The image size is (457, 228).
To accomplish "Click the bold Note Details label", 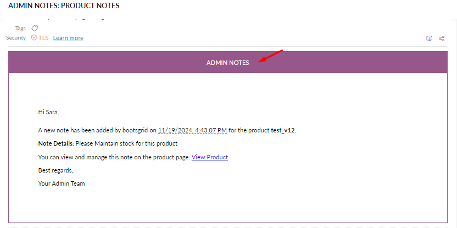I will tap(56, 143).
